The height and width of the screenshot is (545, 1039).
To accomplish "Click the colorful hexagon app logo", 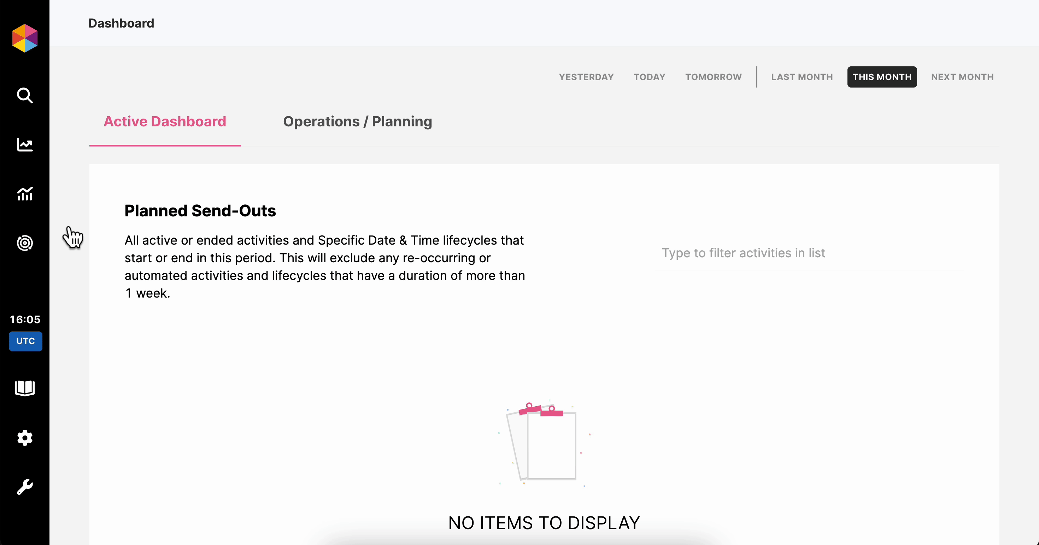I will tap(25, 38).
